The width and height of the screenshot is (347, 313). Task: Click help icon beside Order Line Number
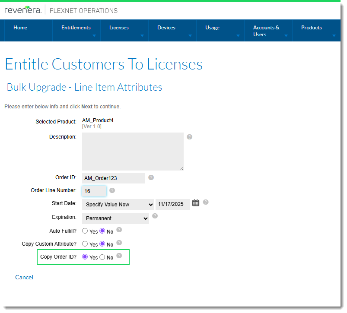point(112,190)
